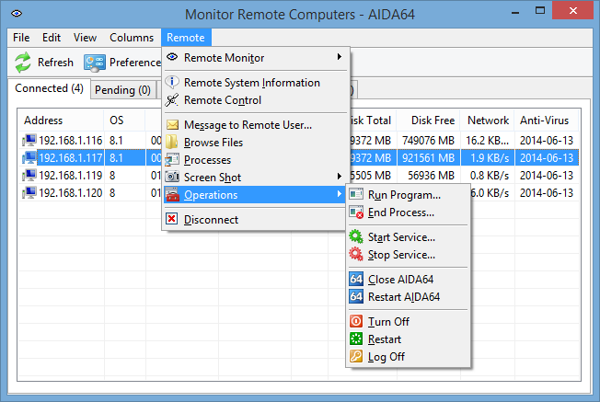Screen dimensions: 600x402
Task: Click the green Restart icon
Action: click(357, 339)
